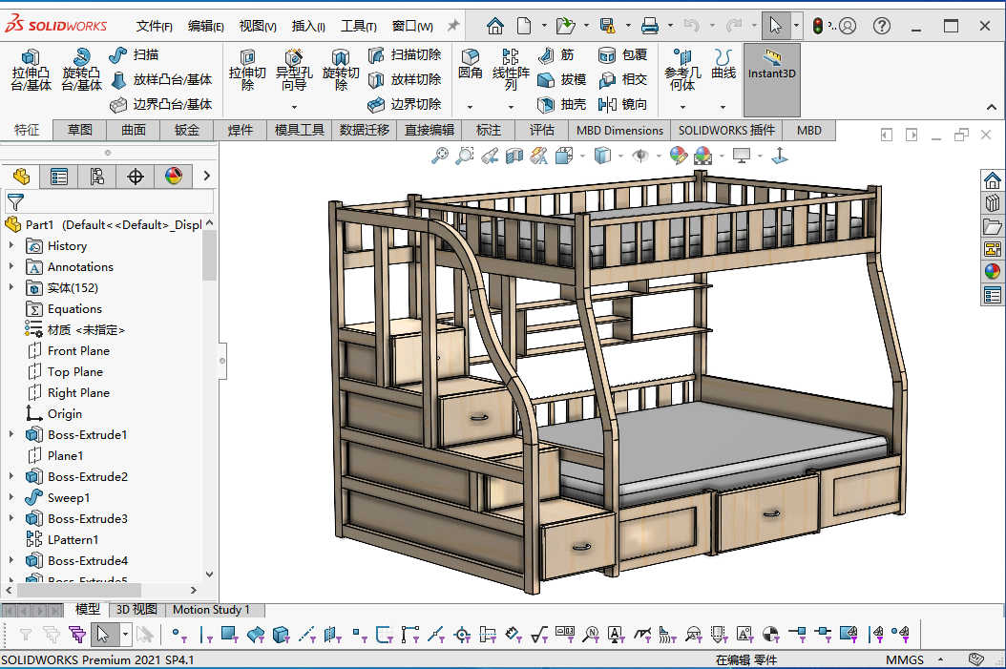
Task: Click the Home button in top toolbar
Action: 494,26
